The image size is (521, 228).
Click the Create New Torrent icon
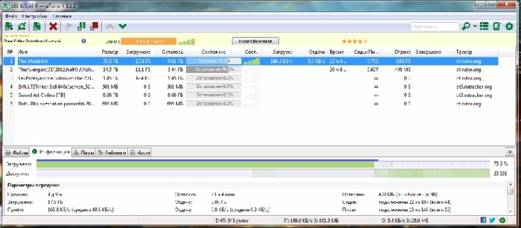pyautogui.click(x=37, y=26)
